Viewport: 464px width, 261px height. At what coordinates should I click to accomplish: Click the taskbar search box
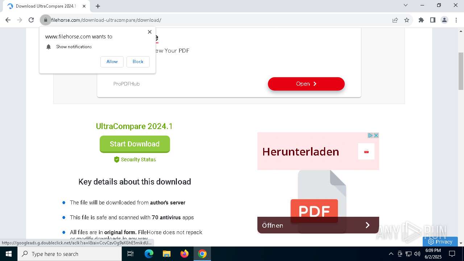70,254
